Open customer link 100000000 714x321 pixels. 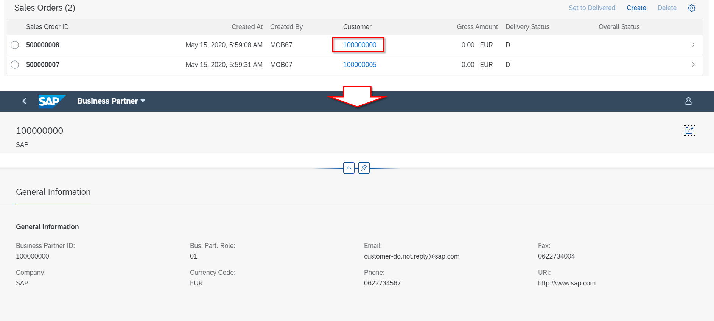click(x=360, y=45)
